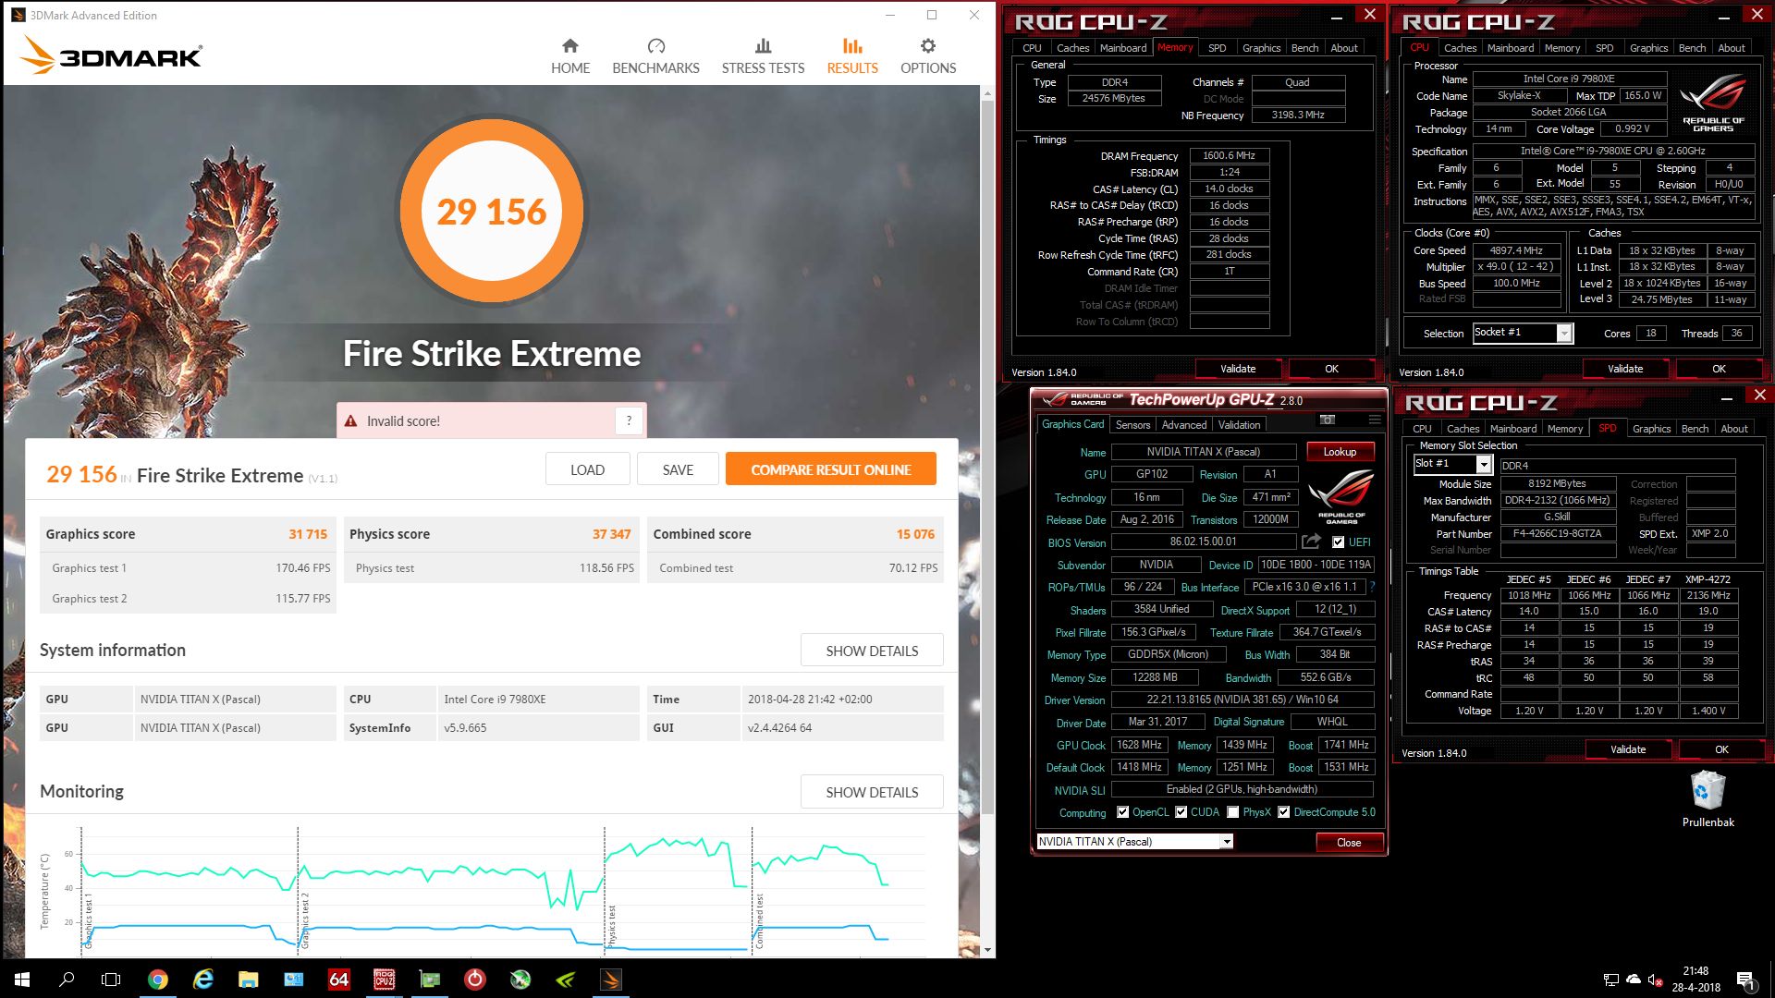The image size is (1775, 998).
Task: Switch to Validation tab in GPU-Z
Action: point(1239,425)
